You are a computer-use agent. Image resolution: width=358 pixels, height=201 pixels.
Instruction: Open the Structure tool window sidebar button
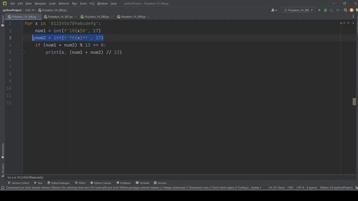(x=3, y=170)
